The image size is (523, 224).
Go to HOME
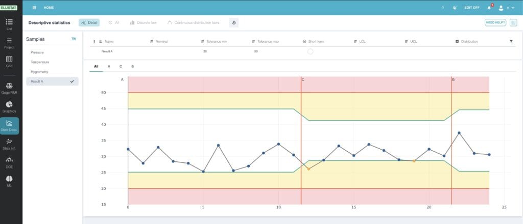49,8
